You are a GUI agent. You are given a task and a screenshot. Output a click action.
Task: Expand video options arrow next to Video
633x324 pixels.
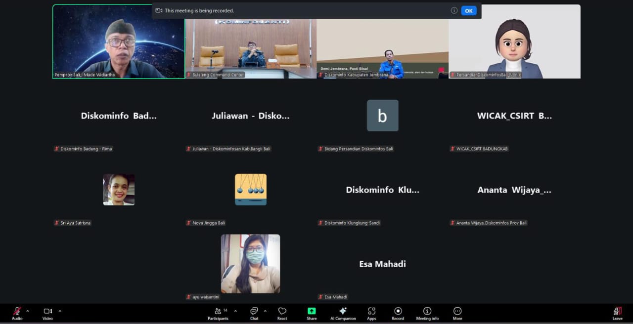[x=60, y=311]
